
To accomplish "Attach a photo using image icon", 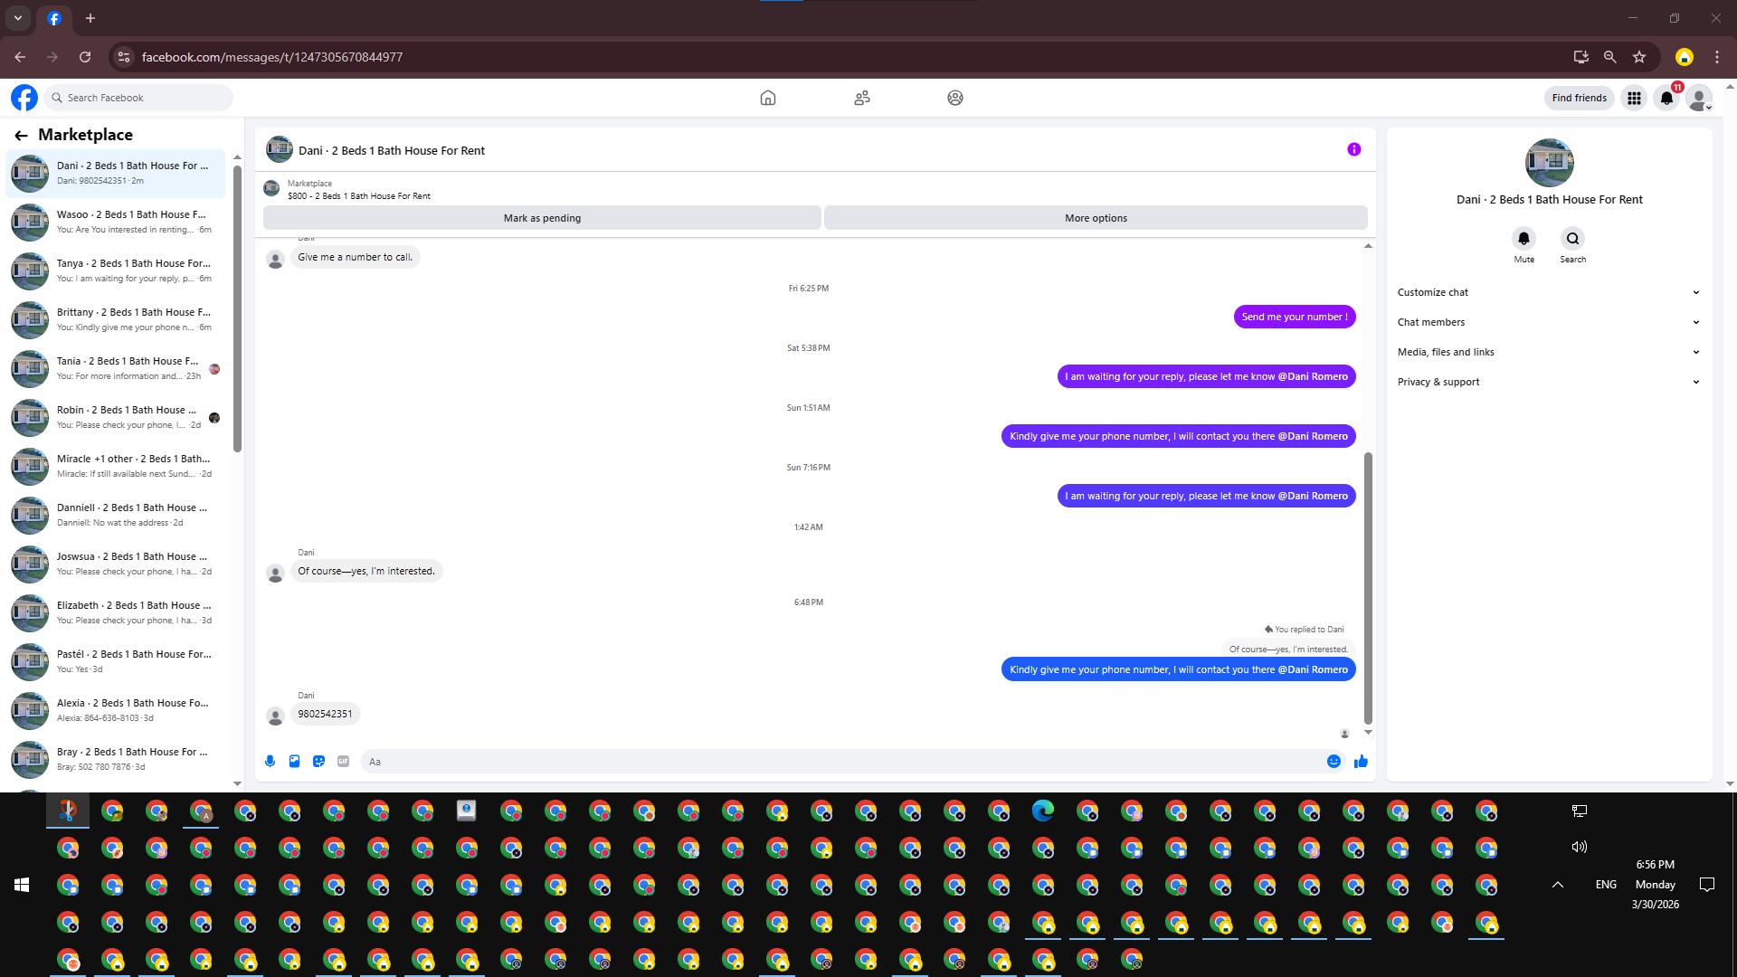I will [294, 762].
